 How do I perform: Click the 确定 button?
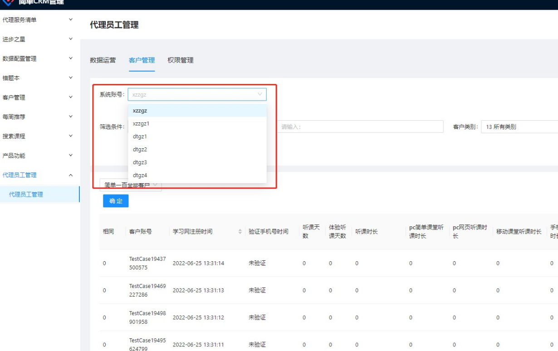(x=116, y=201)
